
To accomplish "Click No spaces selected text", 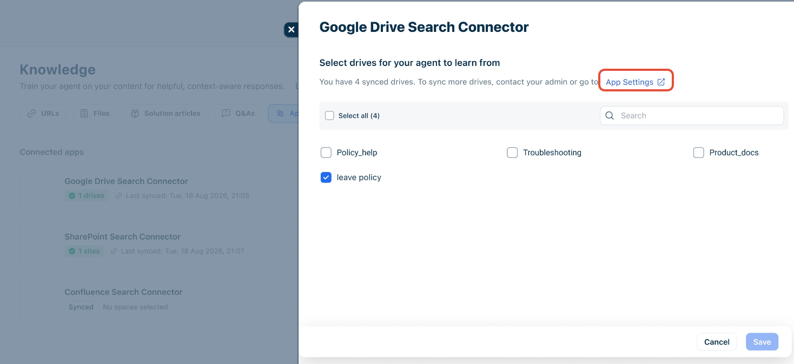I will (x=135, y=307).
